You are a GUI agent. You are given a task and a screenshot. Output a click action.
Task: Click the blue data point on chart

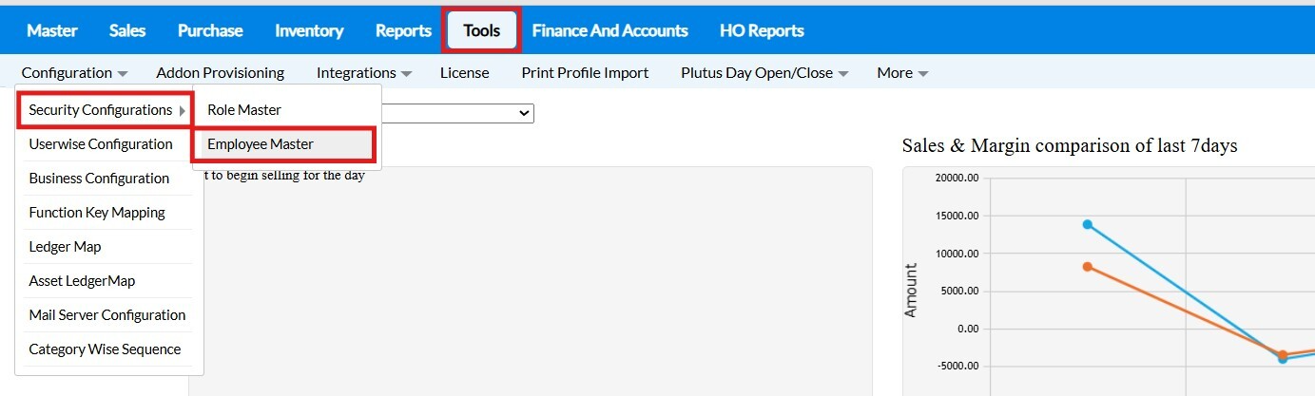pyautogui.click(x=1087, y=224)
